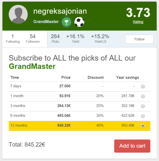Click the green GrandMaster heading text
Image resolution: width=159 pixels, height=161 pixels.
(x=32, y=66)
